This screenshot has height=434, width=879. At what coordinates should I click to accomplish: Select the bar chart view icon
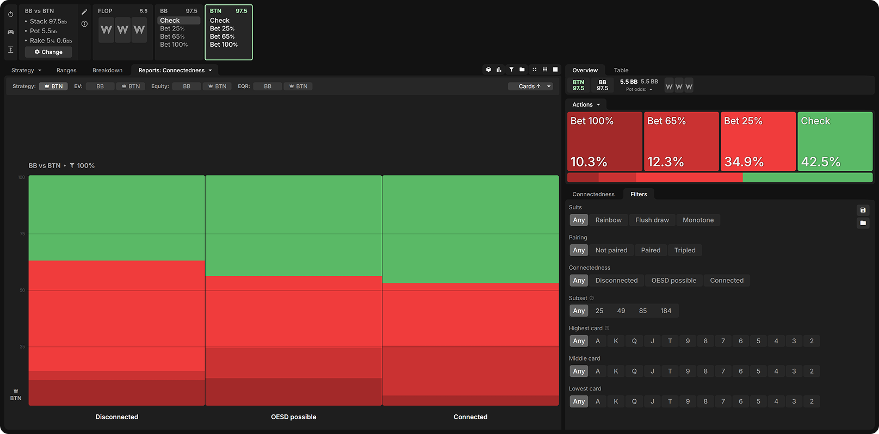(x=499, y=70)
